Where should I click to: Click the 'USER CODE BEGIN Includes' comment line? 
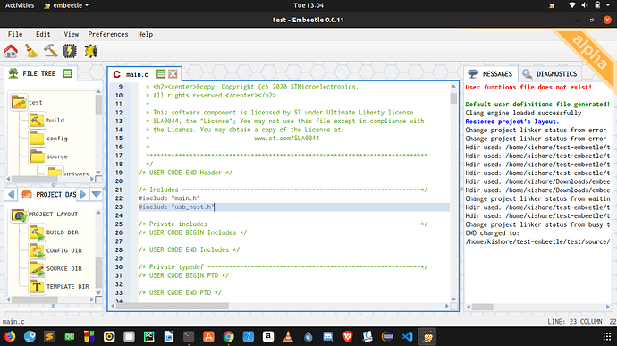pyautogui.click(x=193, y=232)
